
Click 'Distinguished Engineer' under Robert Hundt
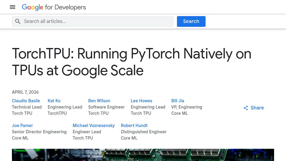point(144,132)
